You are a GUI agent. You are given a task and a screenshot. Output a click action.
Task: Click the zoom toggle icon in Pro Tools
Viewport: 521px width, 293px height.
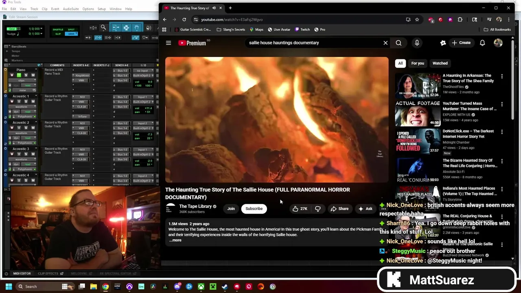(x=93, y=28)
